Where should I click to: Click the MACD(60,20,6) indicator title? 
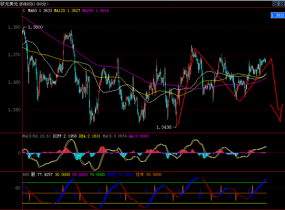(x=37, y=136)
